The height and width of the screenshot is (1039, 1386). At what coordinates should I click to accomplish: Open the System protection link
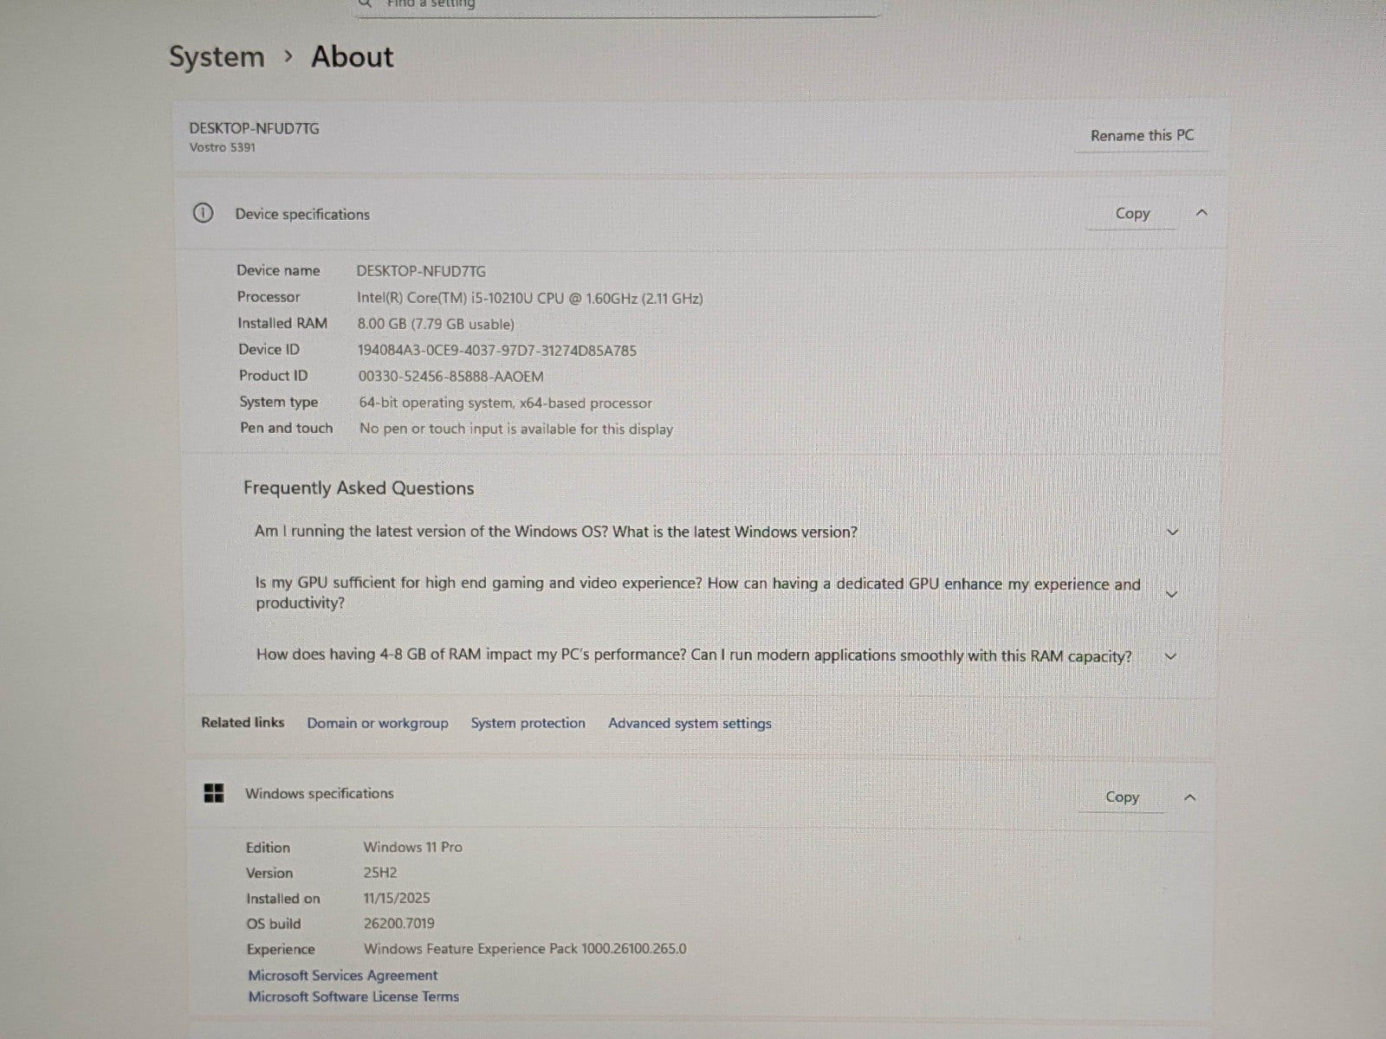click(x=528, y=723)
